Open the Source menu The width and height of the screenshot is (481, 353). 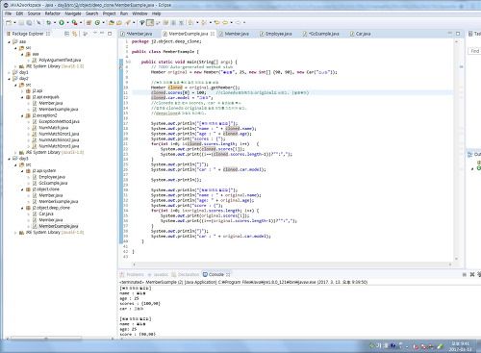pyautogui.click(x=34, y=13)
